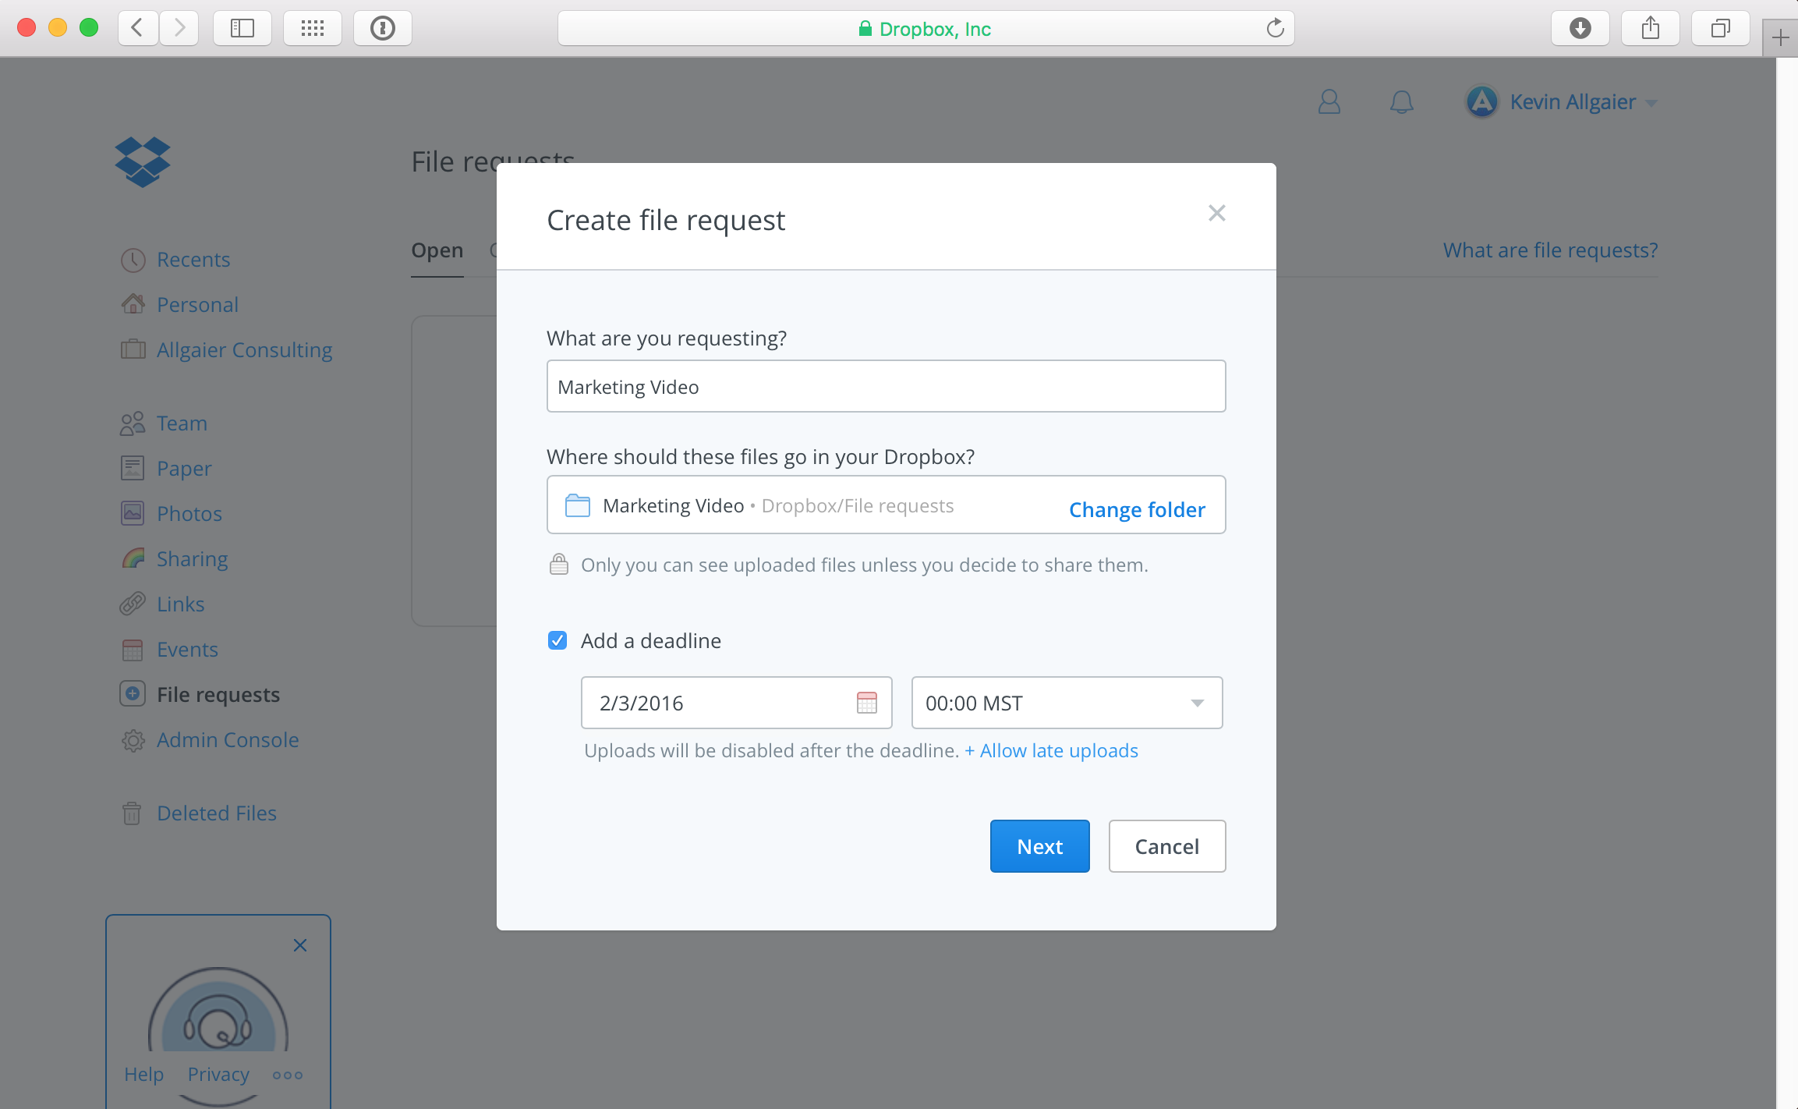Click the Help link at bottom
1798x1109 pixels.
144,1074
